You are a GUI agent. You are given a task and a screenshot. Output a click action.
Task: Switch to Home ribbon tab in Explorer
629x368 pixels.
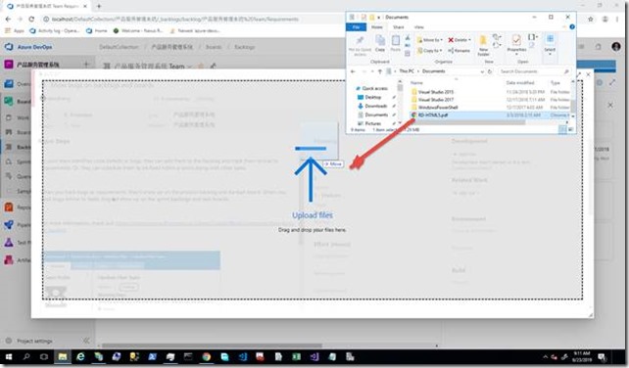point(376,27)
